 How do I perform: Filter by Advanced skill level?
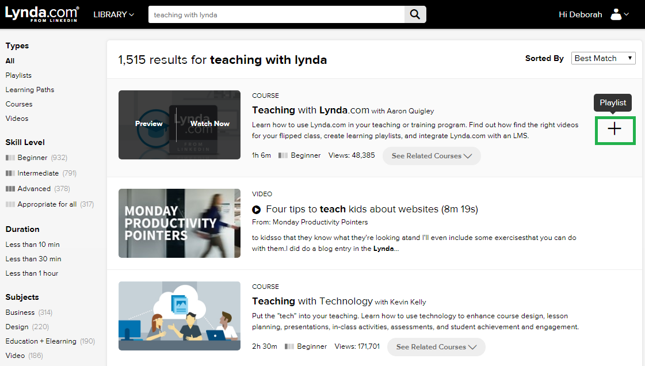click(x=38, y=189)
